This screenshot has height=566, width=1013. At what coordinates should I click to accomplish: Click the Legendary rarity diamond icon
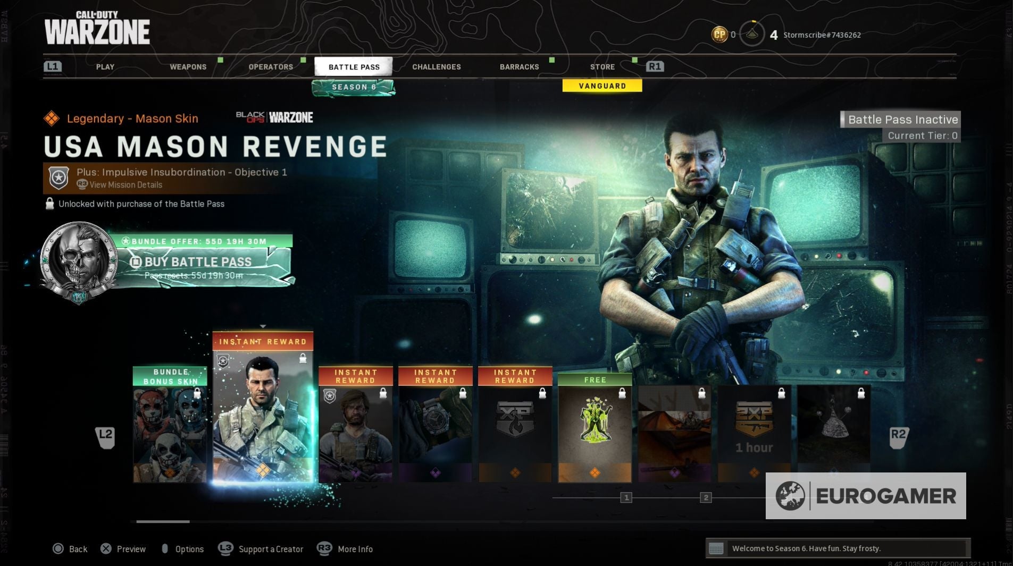(x=52, y=118)
